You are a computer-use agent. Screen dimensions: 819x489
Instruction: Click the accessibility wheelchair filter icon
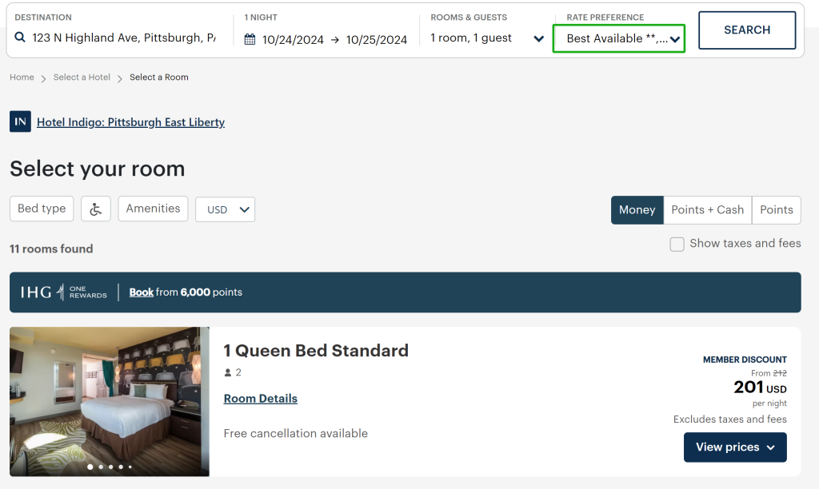click(x=96, y=209)
